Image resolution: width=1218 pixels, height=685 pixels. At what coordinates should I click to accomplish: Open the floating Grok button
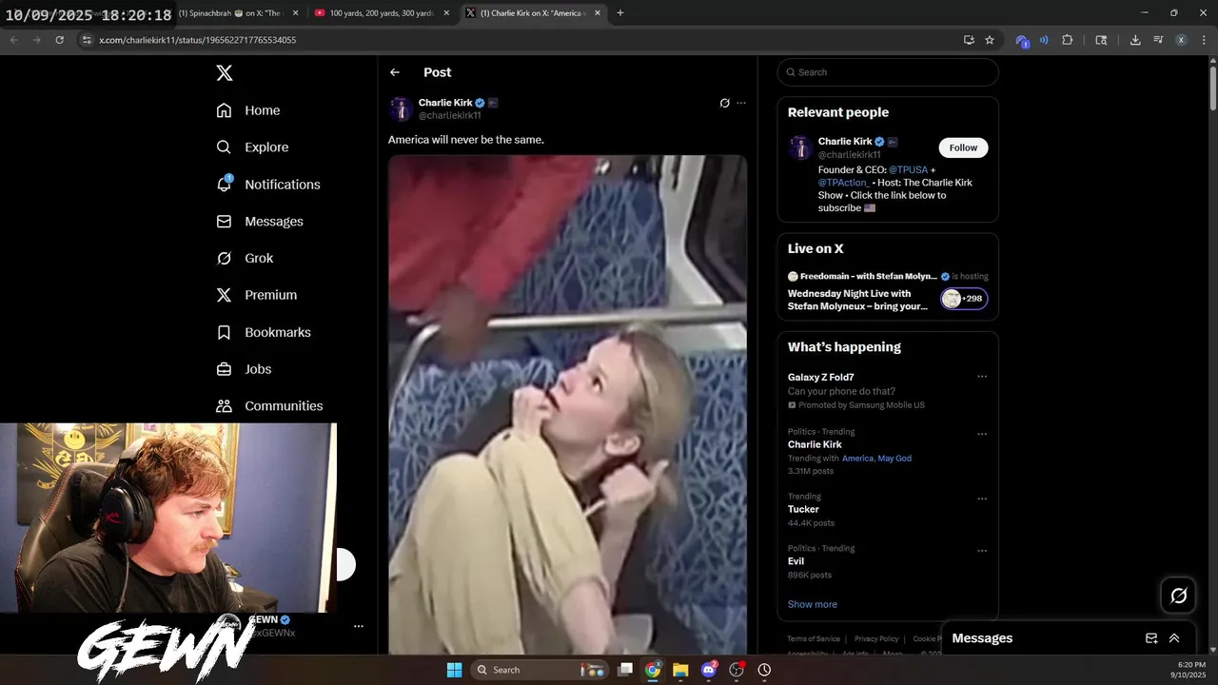[1178, 596]
